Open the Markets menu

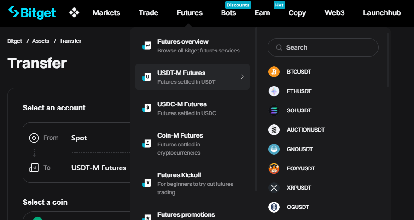pyautogui.click(x=106, y=13)
